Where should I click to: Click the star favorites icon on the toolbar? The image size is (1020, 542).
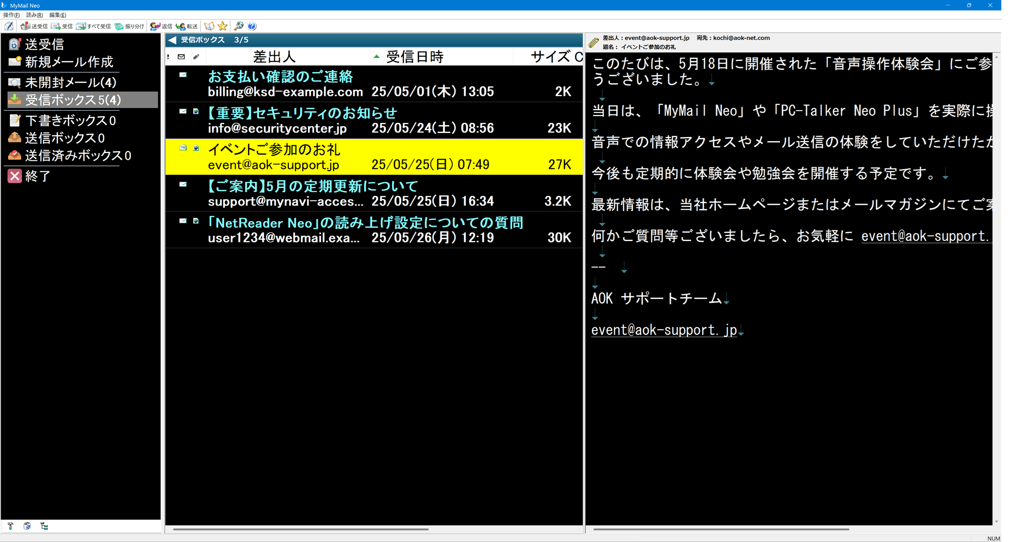(x=223, y=26)
